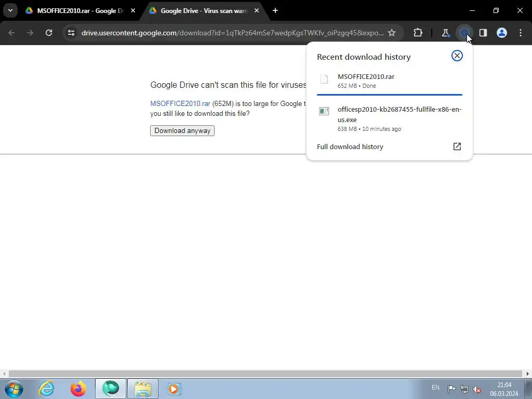Click the Show desktop strip beside the clock
532x399 pixels.
pyautogui.click(x=528, y=389)
